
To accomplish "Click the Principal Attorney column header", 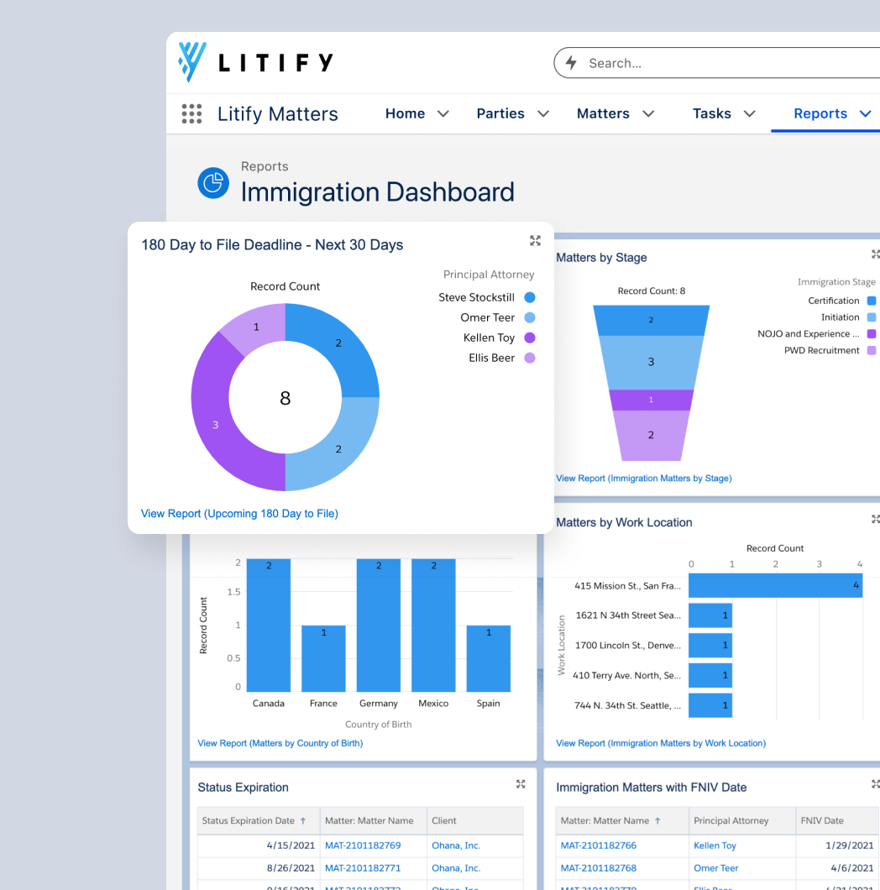I will [742, 821].
